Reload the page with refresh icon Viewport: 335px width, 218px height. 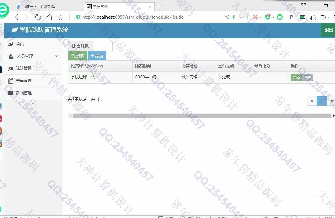click(x=38, y=17)
